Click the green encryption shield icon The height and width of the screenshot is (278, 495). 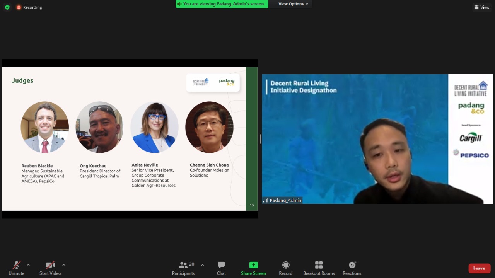[7, 7]
